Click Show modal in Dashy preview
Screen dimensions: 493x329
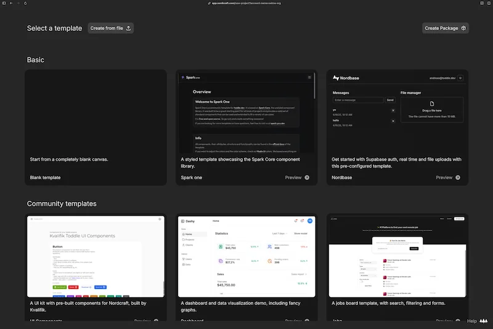pyautogui.click(x=301, y=234)
